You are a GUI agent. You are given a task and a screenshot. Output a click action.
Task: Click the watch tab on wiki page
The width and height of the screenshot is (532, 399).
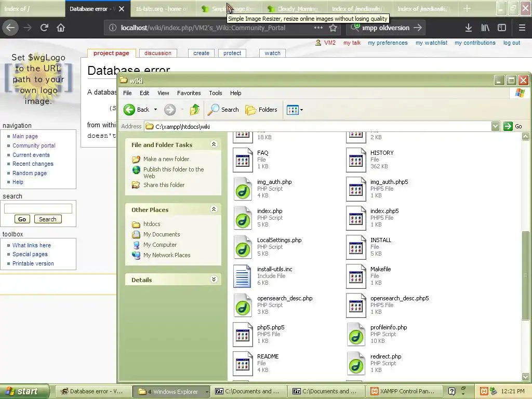pyautogui.click(x=272, y=54)
